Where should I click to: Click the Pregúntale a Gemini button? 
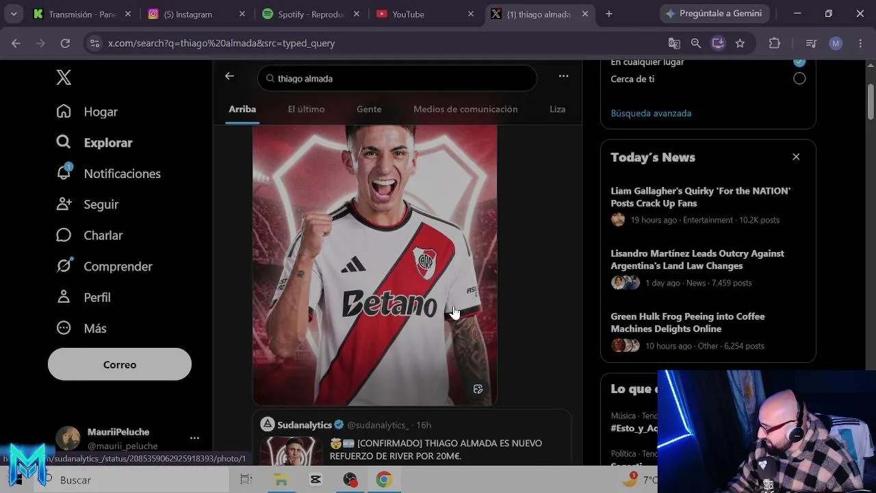click(x=714, y=14)
